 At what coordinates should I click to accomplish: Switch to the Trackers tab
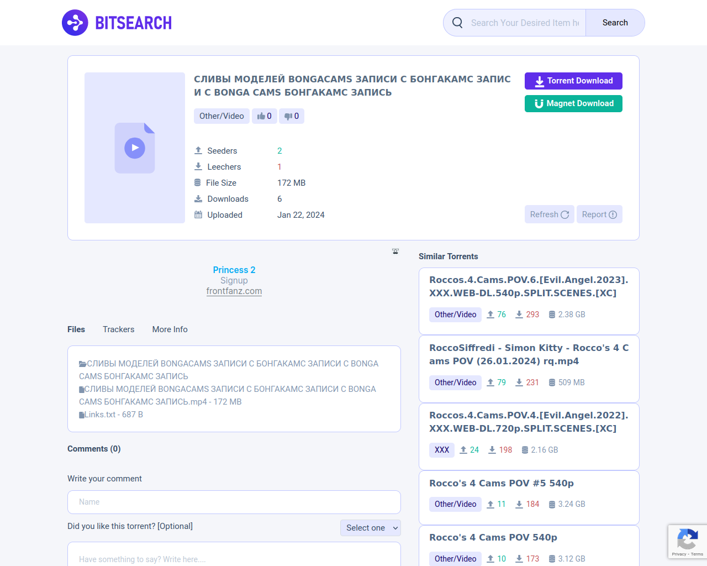(118, 329)
